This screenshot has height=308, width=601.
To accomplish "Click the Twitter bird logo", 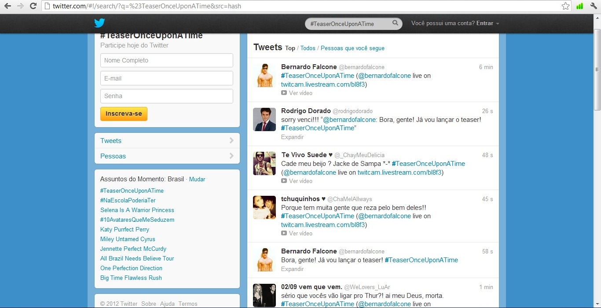I will click(99, 23).
